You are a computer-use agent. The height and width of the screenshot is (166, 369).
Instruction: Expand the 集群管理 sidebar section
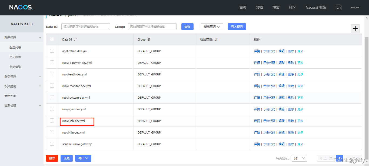(22, 106)
